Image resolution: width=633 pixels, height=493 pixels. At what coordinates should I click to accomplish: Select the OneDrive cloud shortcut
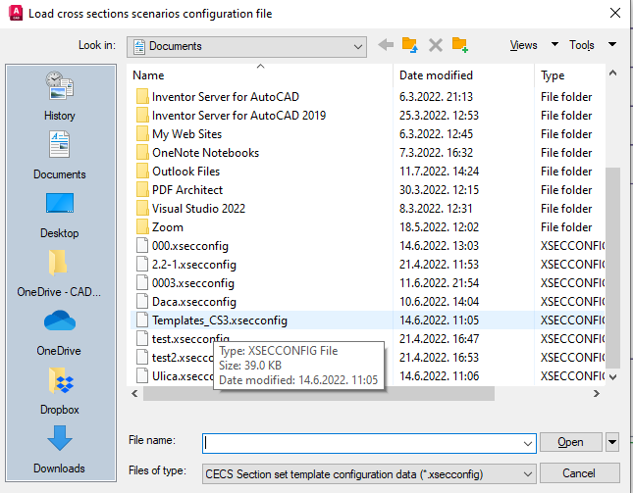coord(60,331)
